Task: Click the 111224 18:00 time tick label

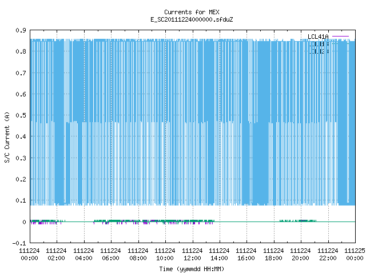Action: (273, 255)
